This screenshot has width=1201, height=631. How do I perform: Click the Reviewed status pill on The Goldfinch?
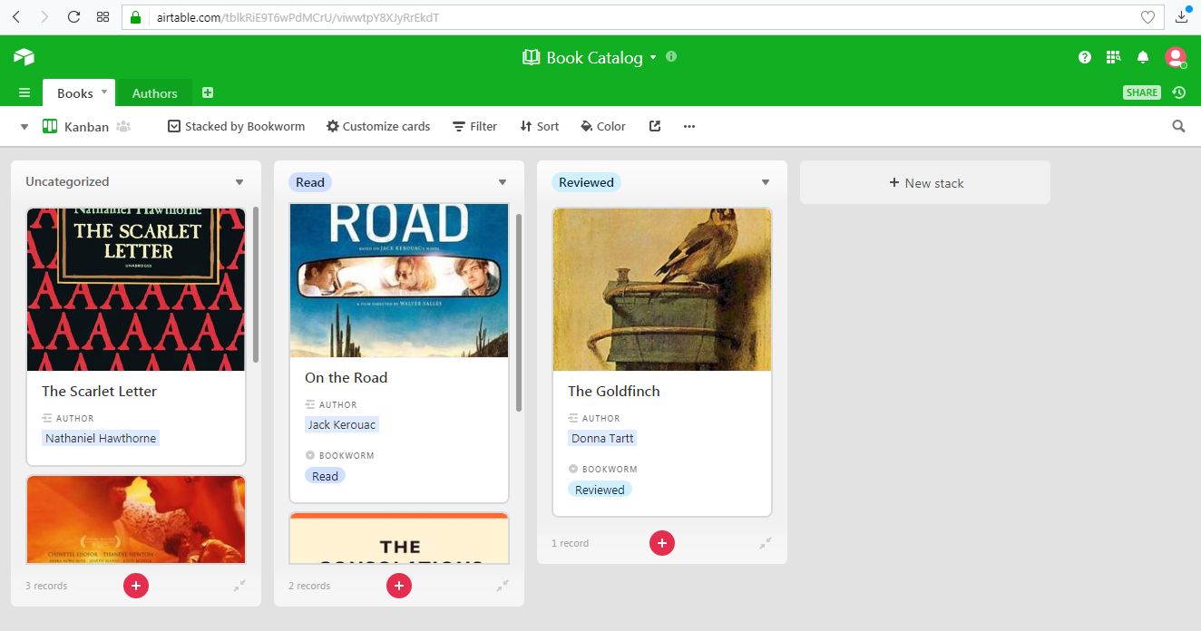point(600,490)
